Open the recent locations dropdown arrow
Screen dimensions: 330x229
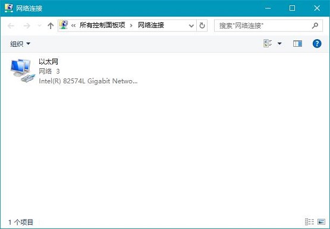(x=39, y=26)
